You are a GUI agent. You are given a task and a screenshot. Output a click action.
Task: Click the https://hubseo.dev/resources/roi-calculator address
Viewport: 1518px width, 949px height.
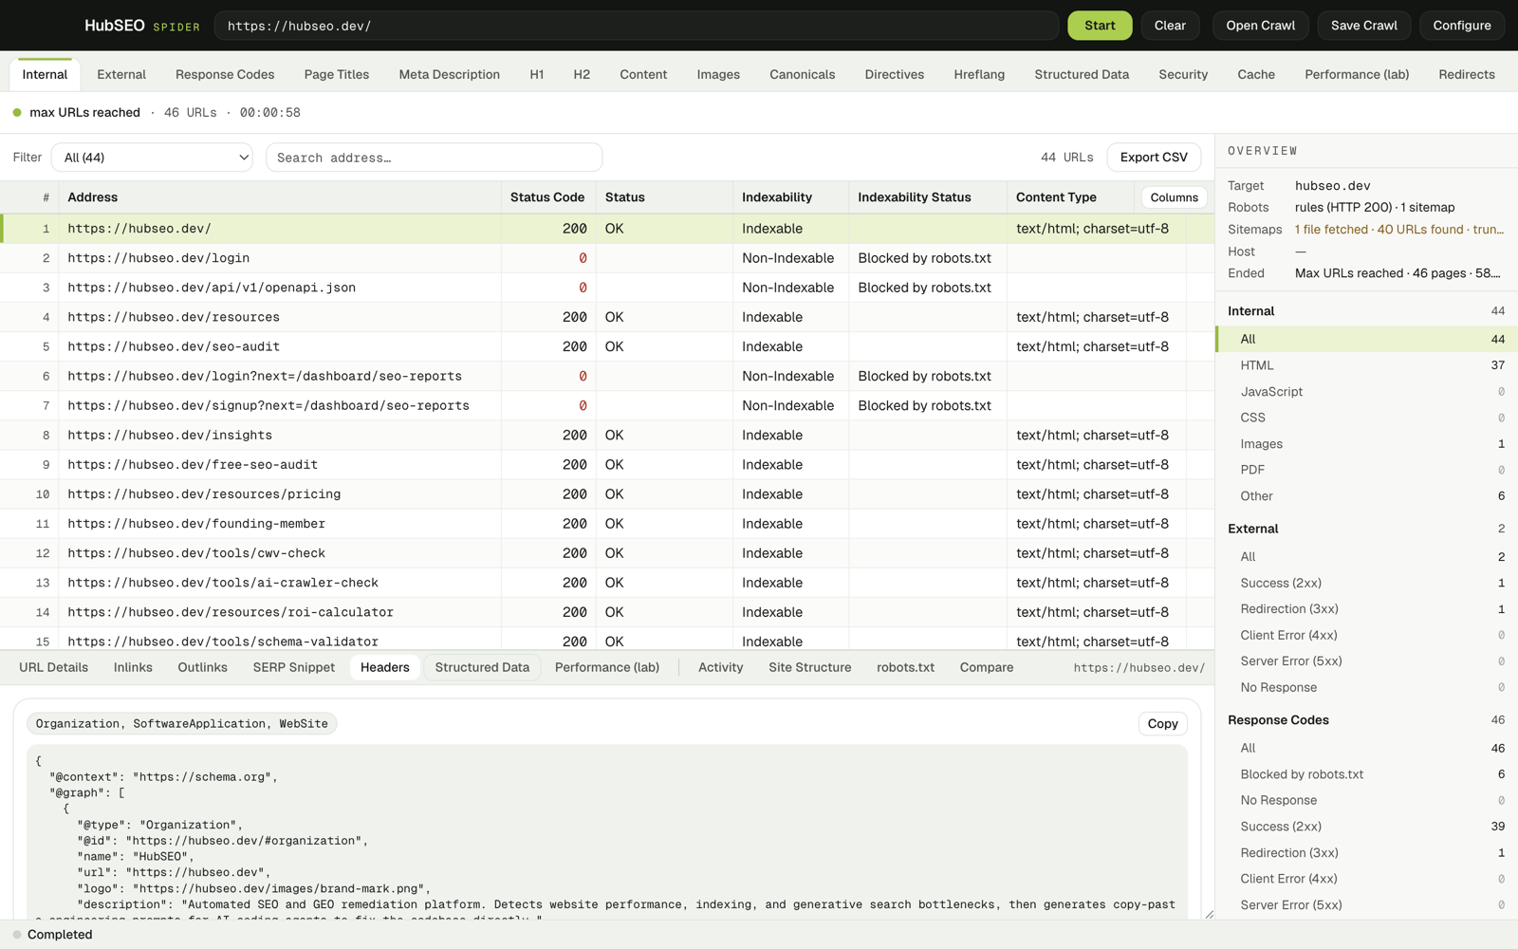(231, 612)
